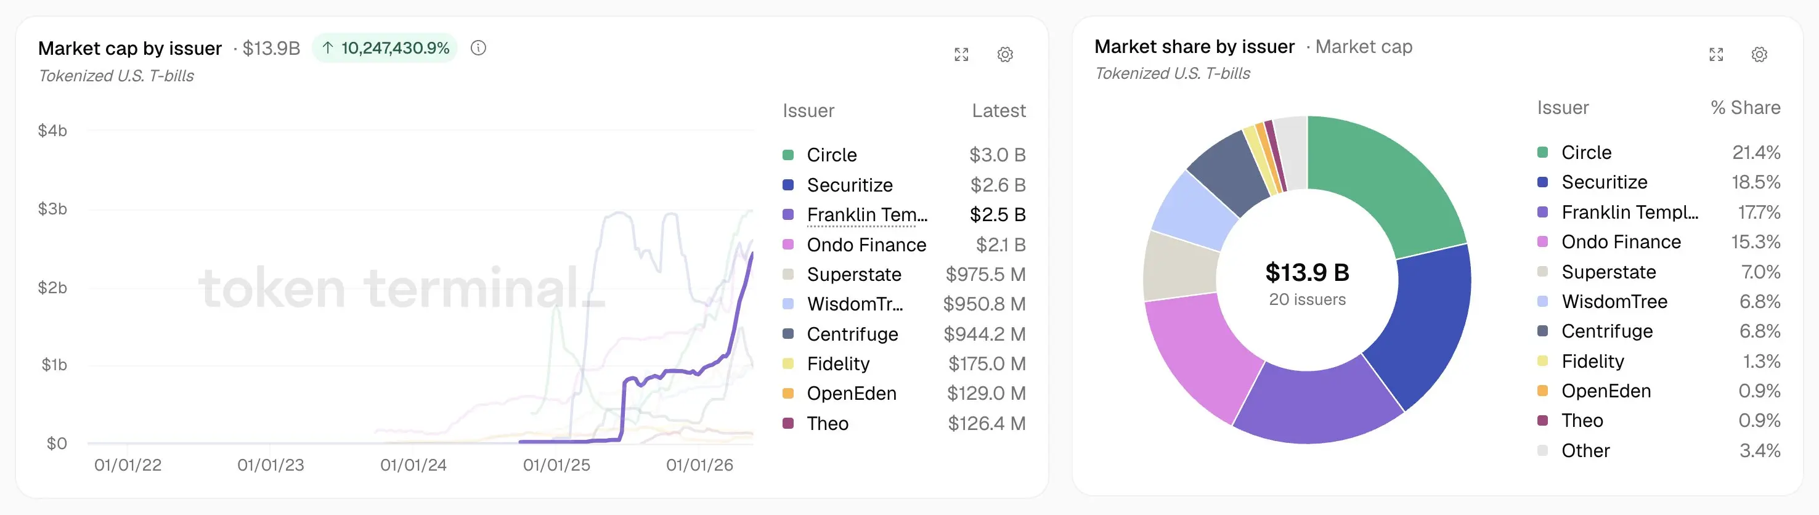The width and height of the screenshot is (1819, 515).
Task: Select WisdomTr... in market cap legend
Action: click(855, 304)
